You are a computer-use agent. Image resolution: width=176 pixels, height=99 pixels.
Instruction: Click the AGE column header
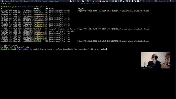click(47, 9)
